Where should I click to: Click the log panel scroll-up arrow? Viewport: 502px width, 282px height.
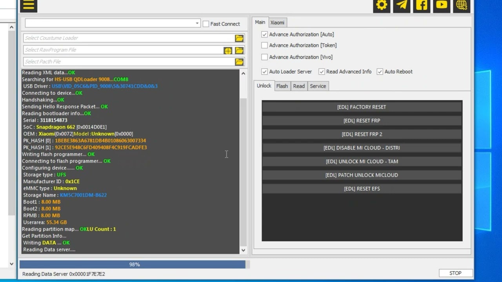point(243,73)
